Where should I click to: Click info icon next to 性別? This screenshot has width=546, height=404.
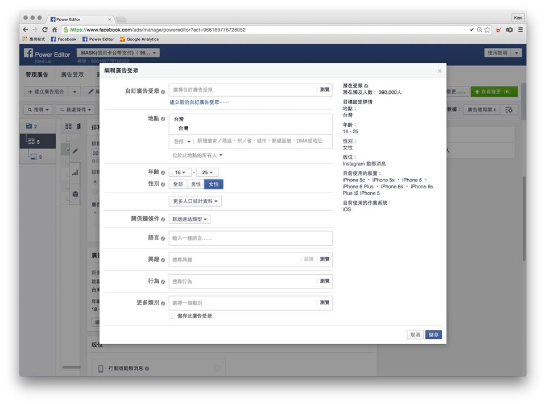[x=163, y=184]
